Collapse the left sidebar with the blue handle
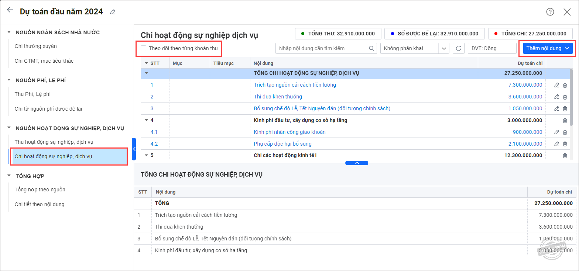Image resolution: width=579 pixels, height=271 pixels. (134, 149)
